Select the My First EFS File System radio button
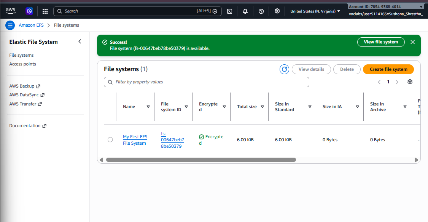The image size is (428, 222). 110,139
